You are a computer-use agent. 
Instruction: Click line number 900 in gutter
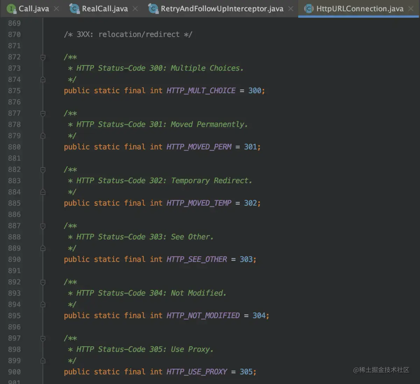coord(14,372)
